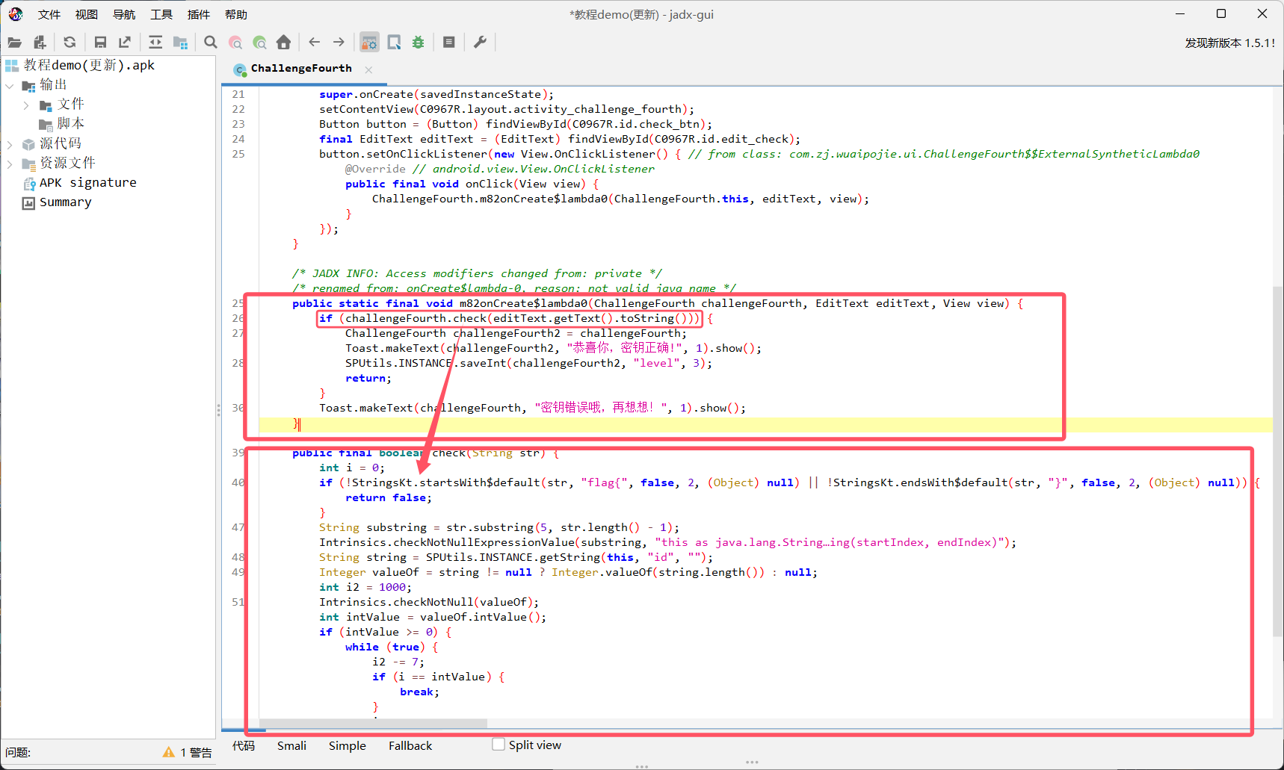Toggle the deobfuscation toolbar icon
Viewport: 1284px width, 770px height.
pos(369,43)
